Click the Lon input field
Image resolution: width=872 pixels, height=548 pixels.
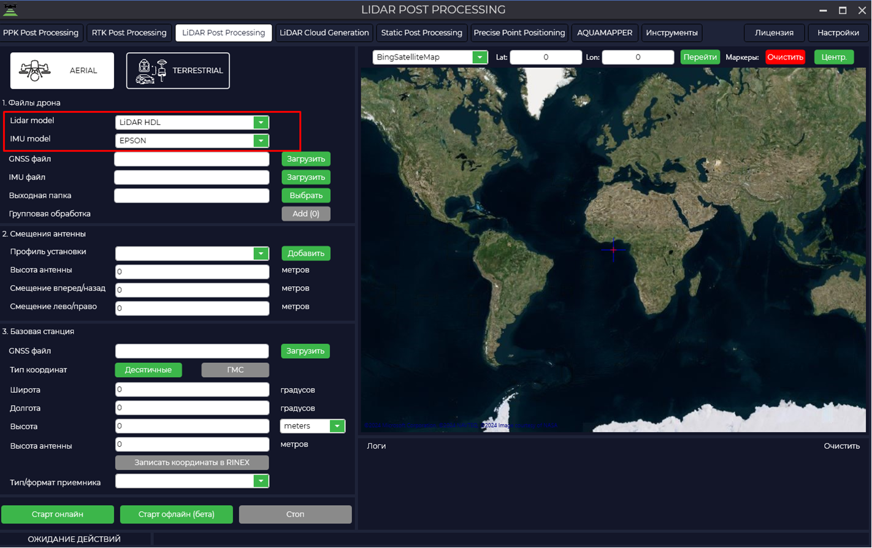tap(638, 57)
